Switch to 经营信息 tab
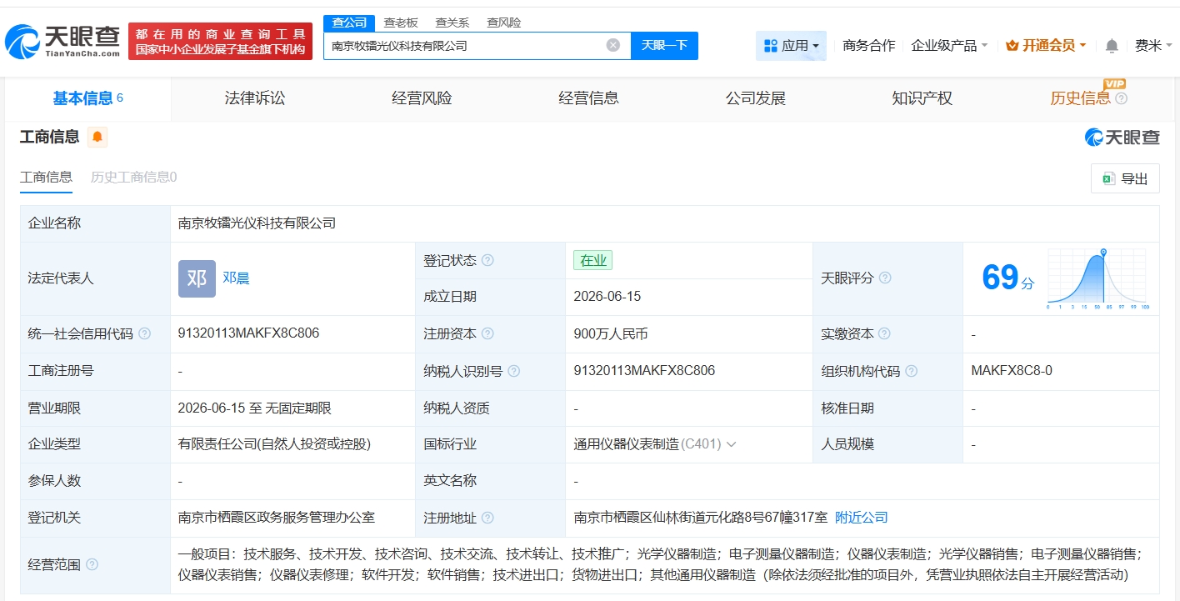The width and height of the screenshot is (1180, 601). tap(588, 98)
